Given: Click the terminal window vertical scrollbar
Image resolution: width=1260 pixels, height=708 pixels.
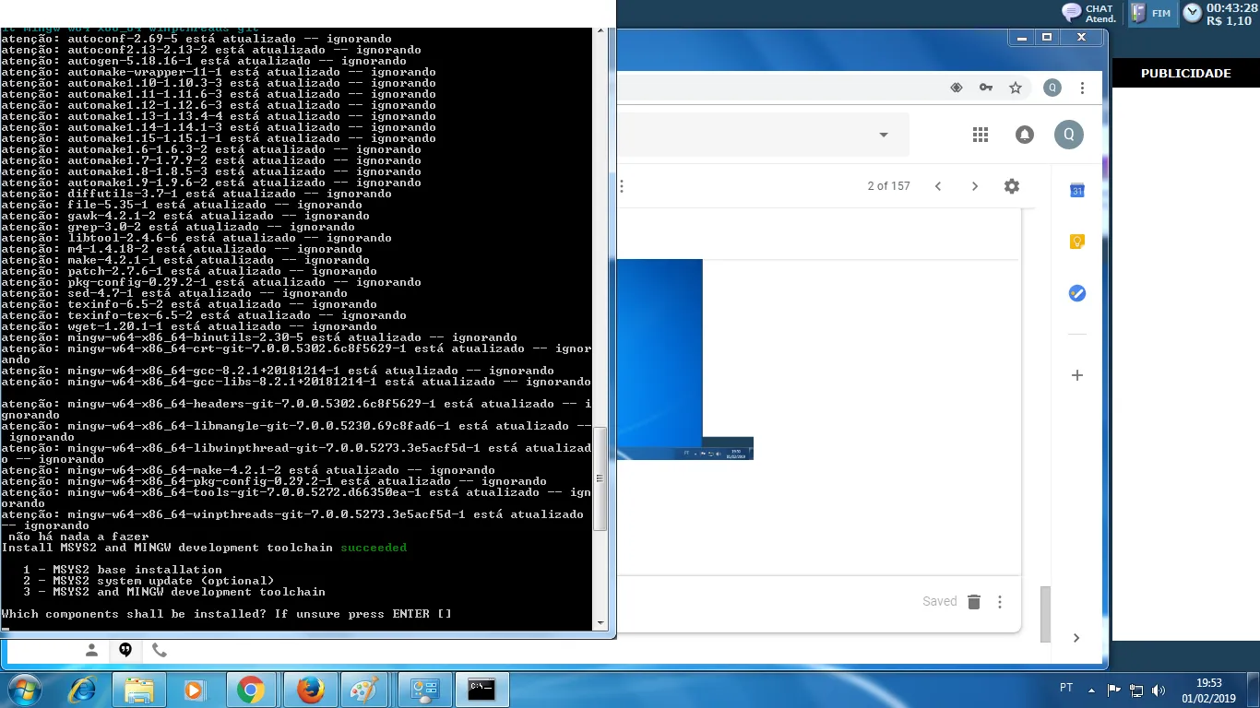Looking at the screenshot, I should [x=600, y=479].
